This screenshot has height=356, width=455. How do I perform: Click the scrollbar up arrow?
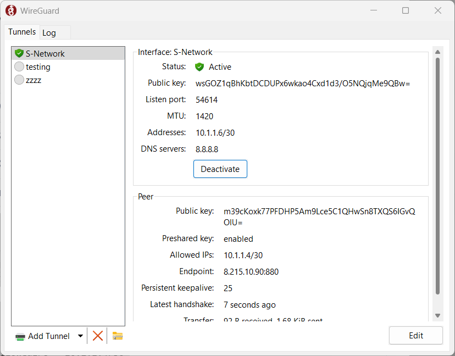tap(437, 52)
